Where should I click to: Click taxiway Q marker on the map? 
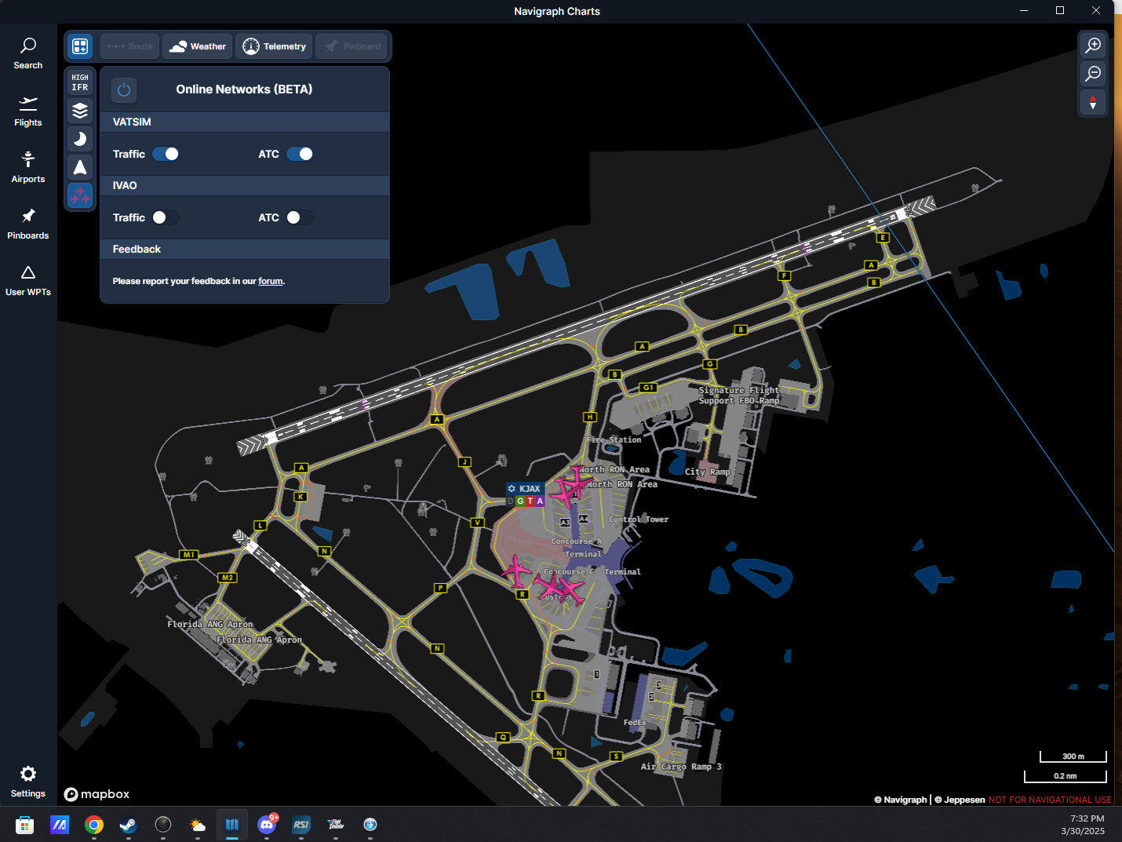click(x=503, y=738)
